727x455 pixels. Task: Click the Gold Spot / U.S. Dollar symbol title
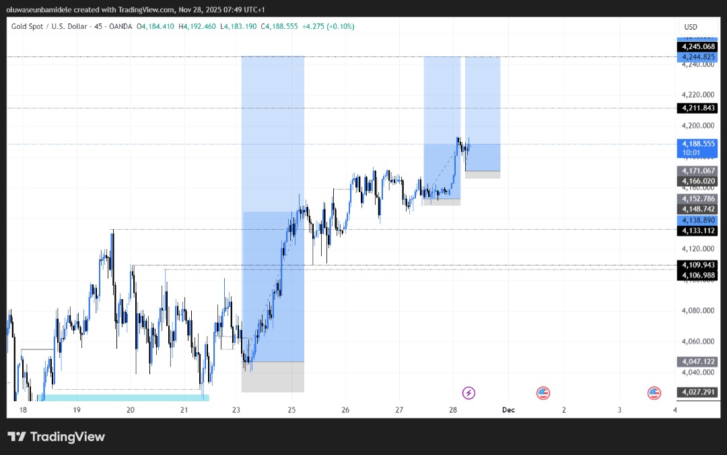(x=49, y=26)
